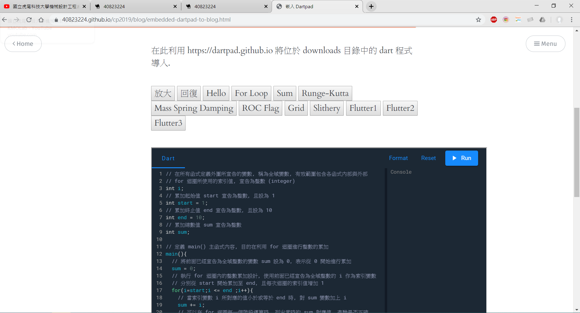This screenshot has width=580, height=313.
Task: Click the user profile avatar icon
Action: click(x=559, y=20)
